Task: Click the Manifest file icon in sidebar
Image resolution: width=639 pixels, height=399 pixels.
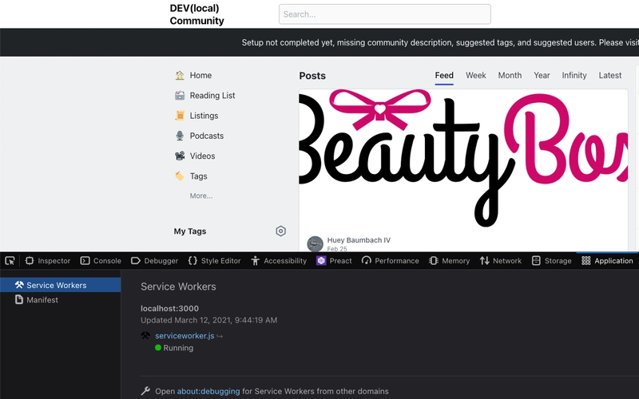Action: [x=19, y=300]
